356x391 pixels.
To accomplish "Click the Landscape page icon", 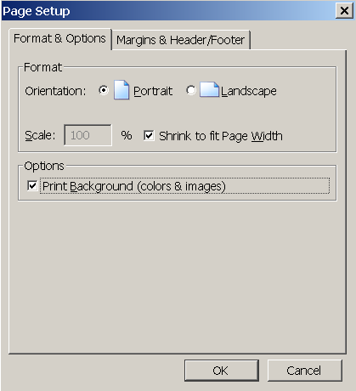I will [x=209, y=90].
